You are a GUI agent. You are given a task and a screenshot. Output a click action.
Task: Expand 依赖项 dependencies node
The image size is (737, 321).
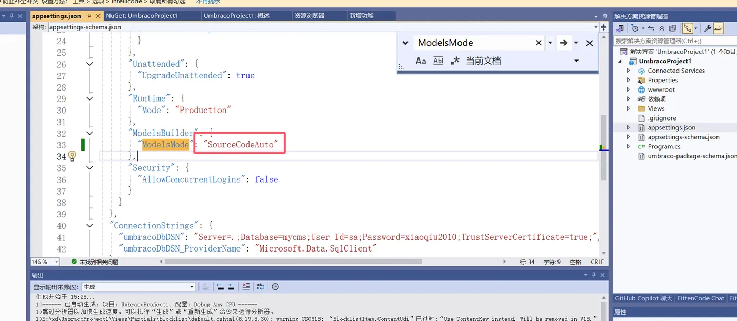pos(628,99)
